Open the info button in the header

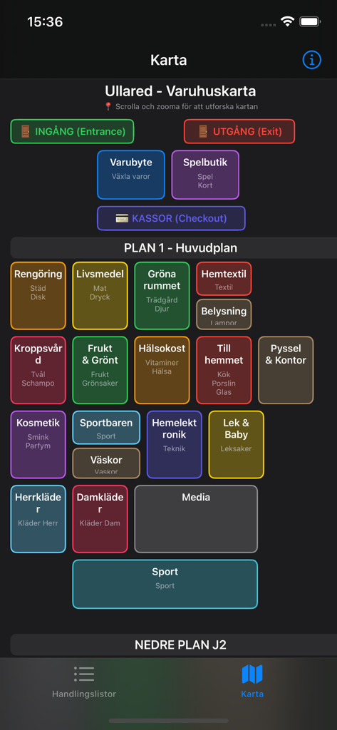[312, 60]
